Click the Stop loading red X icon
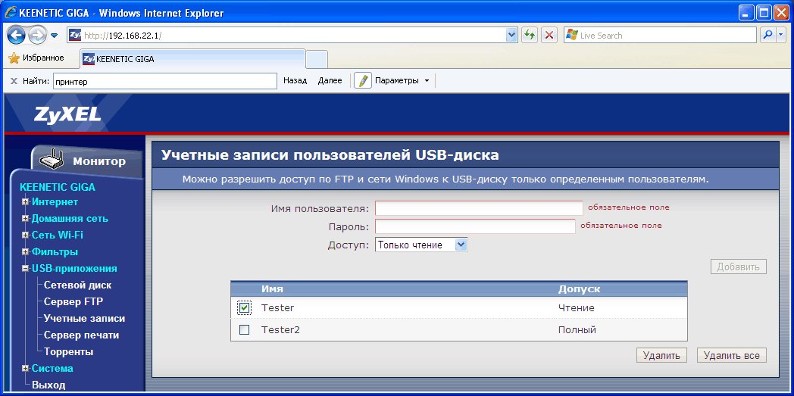 (x=549, y=35)
